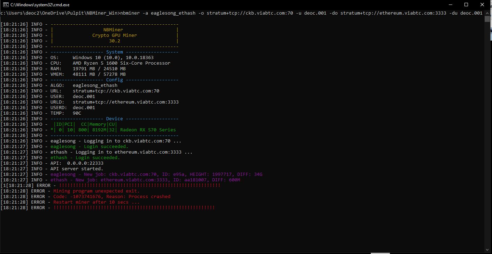Close the Command Prompt window
The width and height of the screenshot is (492, 254).
pyautogui.click(x=482, y=5)
